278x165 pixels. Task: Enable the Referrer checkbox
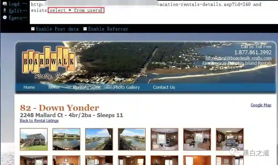(x=85, y=29)
